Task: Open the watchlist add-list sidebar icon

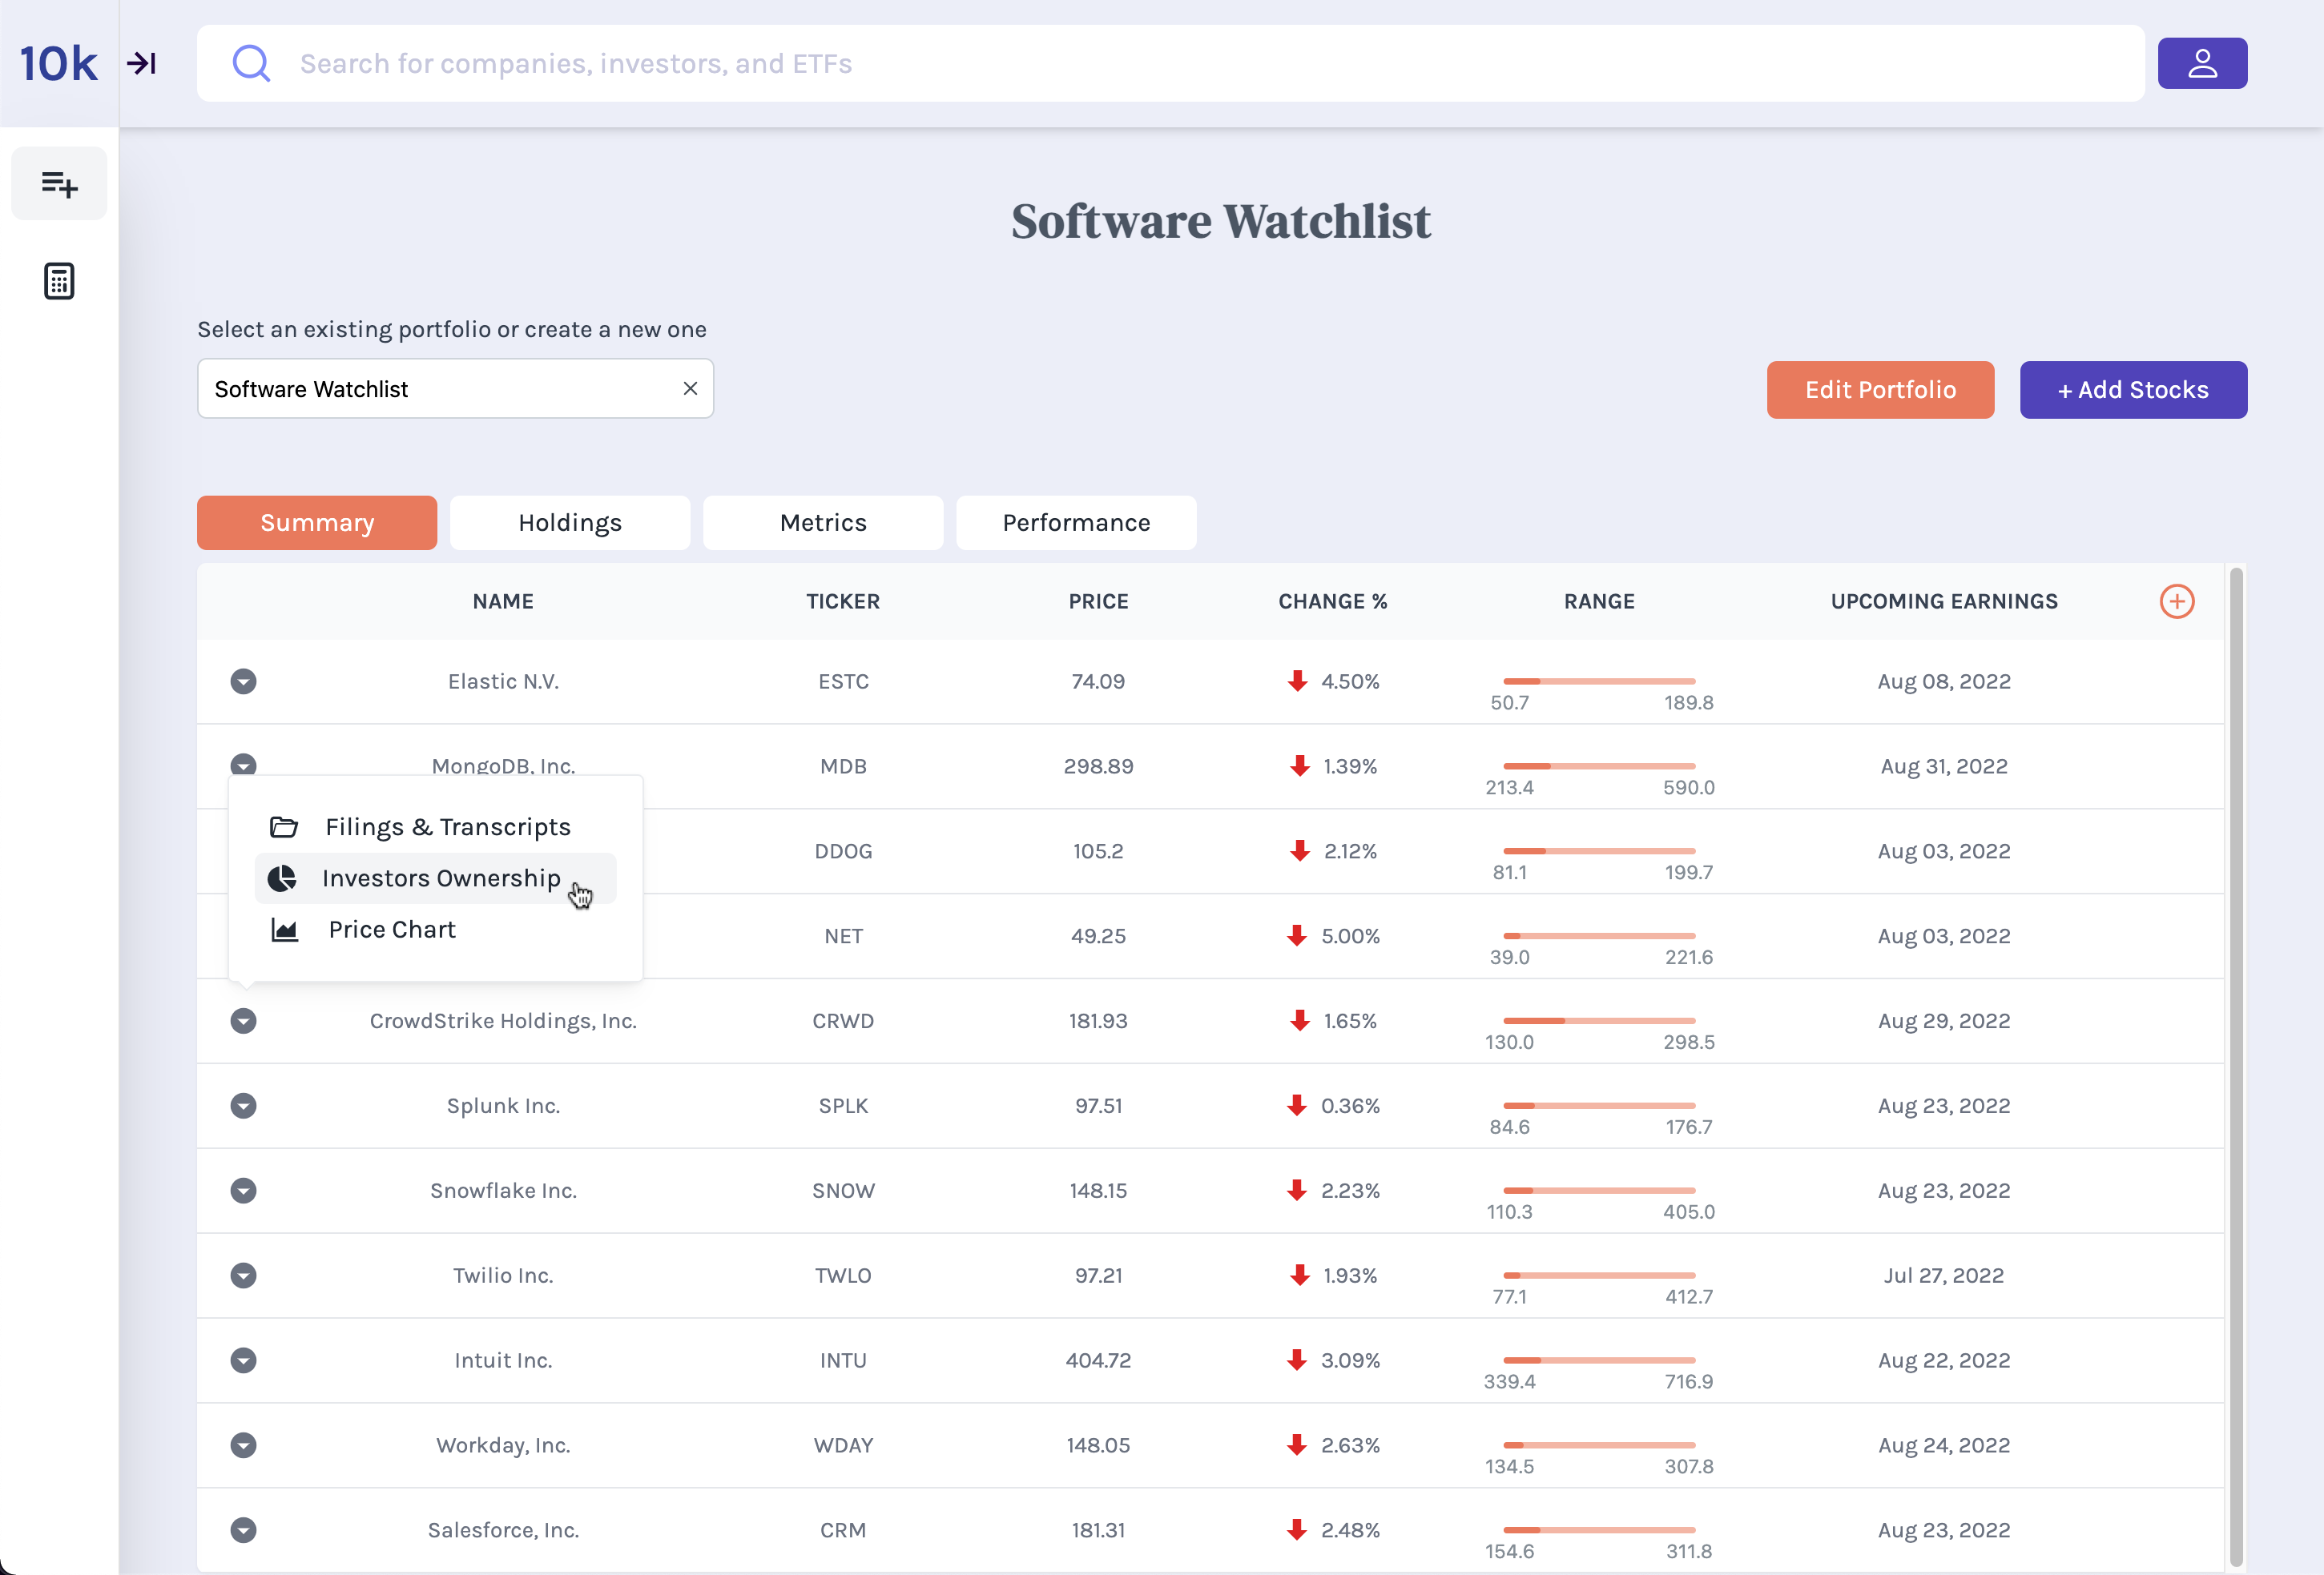Action: point(59,184)
